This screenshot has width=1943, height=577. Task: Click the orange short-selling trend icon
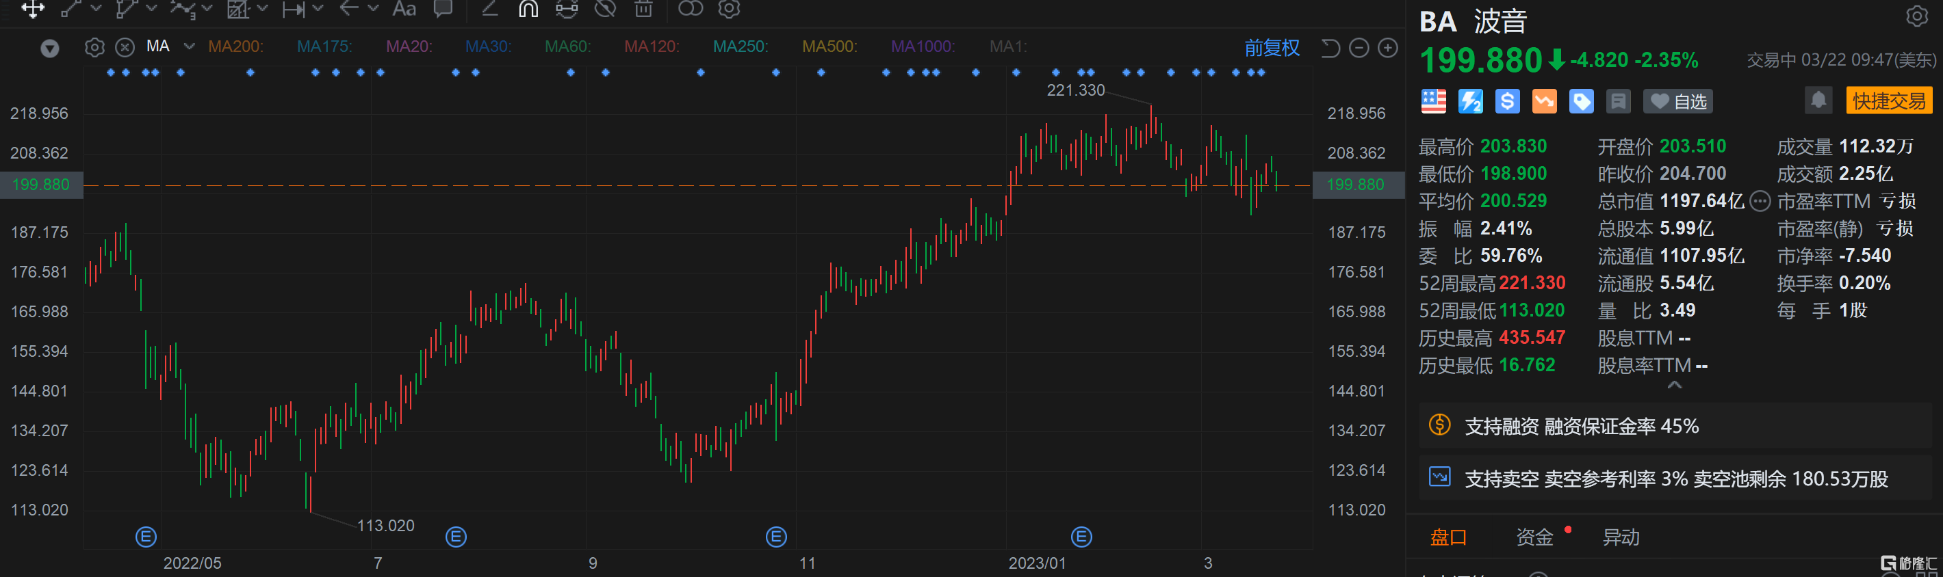pyautogui.click(x=1544, y=101)
